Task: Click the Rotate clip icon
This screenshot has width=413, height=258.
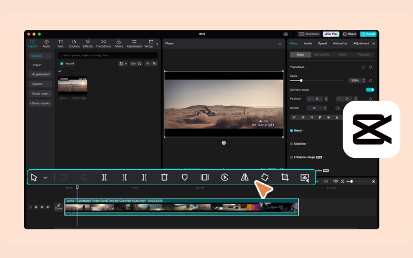Action: click(x=265, y=177)
